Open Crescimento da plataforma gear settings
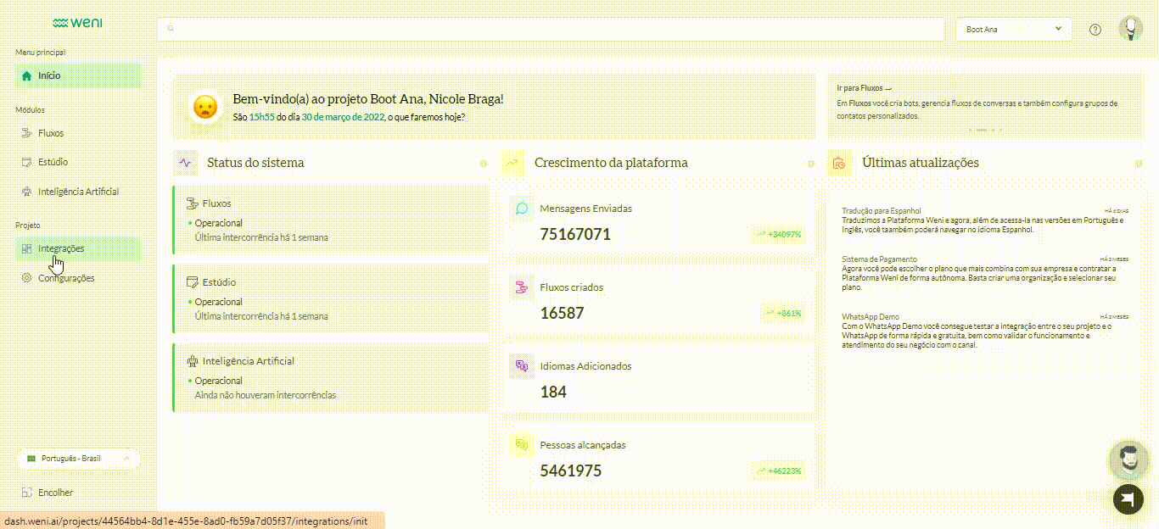 [x=810, y=164]
